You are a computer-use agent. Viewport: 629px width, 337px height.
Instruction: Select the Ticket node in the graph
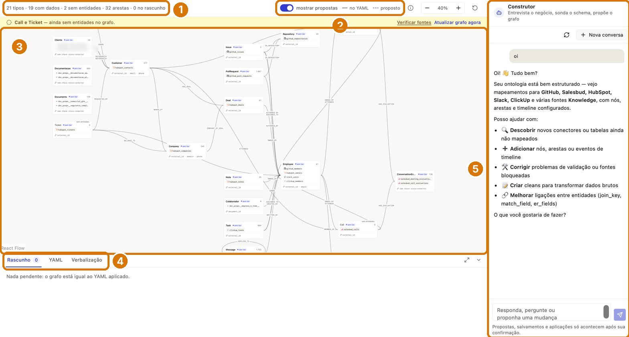tap(73, 130)
